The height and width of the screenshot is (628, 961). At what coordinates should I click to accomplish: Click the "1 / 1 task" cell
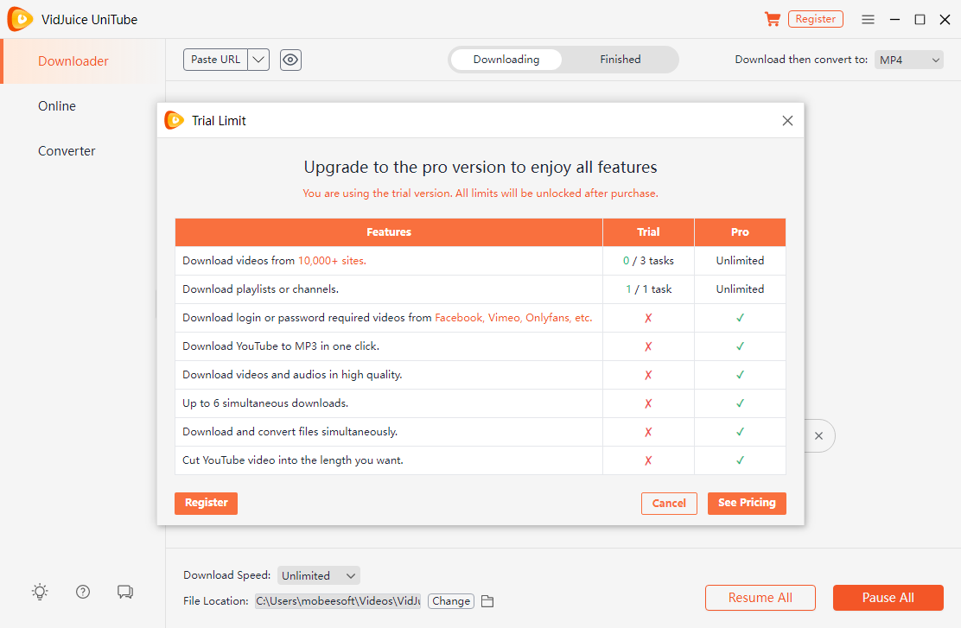(648, 289)
